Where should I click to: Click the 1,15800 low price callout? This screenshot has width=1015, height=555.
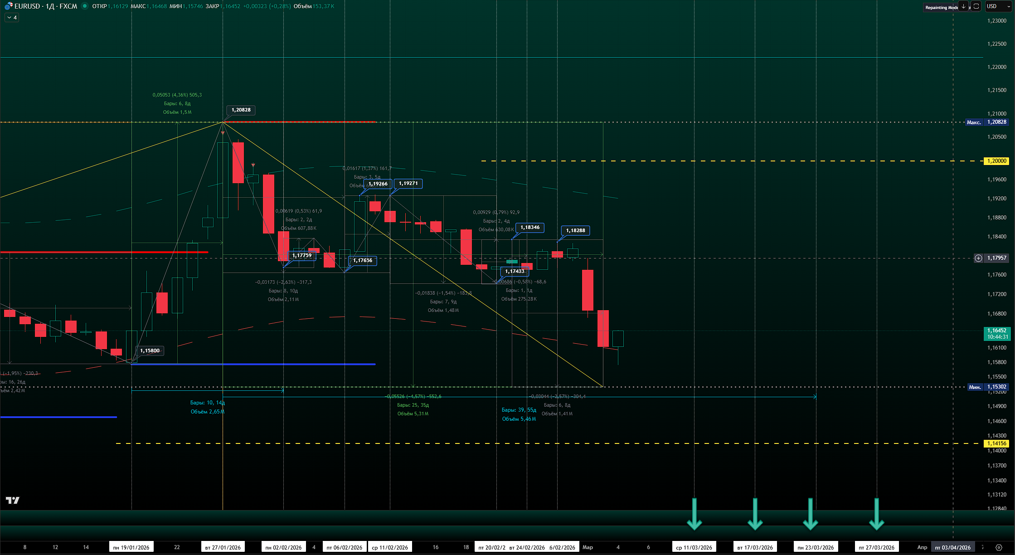click(150, 351)
